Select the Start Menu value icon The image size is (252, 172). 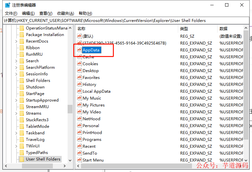(79, 160)
